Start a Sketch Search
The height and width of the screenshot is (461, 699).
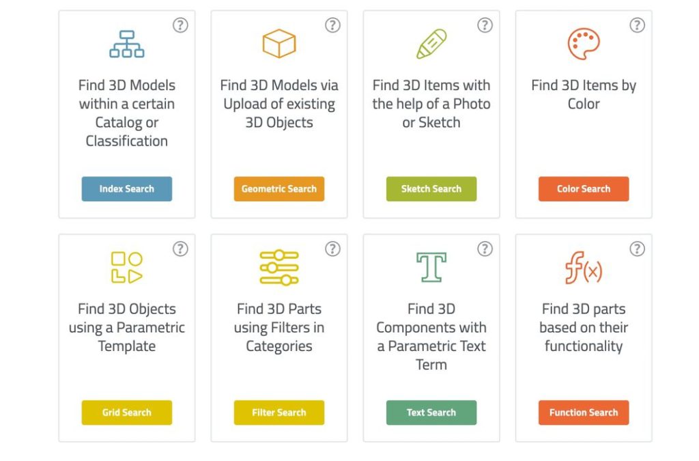(x=431, y=189)
